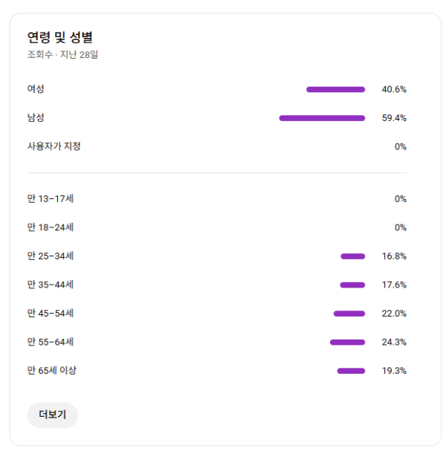Click the 더보기 button
The image size is (446, 454).
pyautogui.click(x=52, y=415)
